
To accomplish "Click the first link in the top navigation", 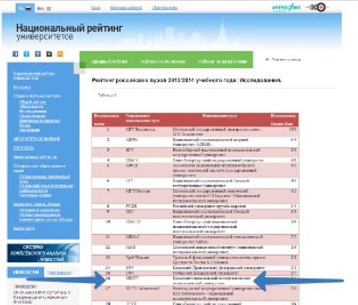I will point(95,8).
